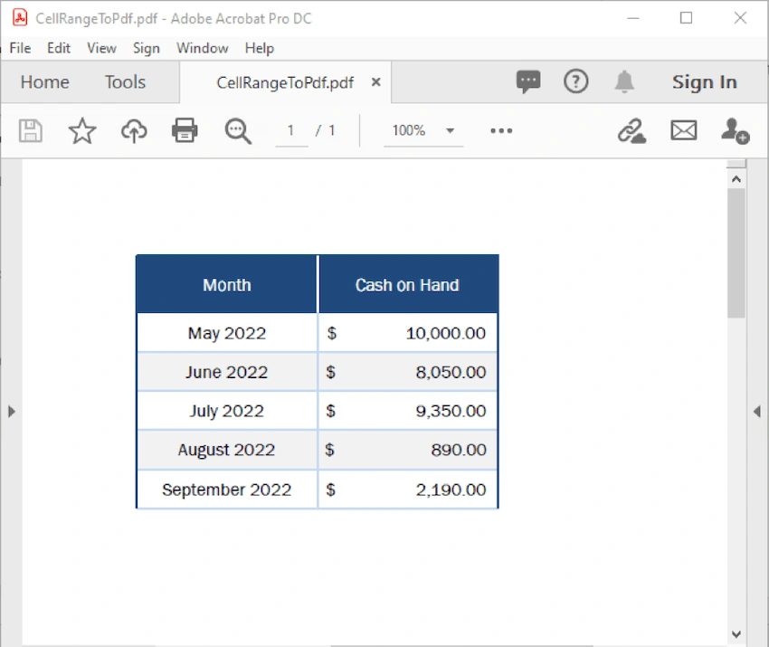Share file with others person-plus icon

tap(736, 130)
